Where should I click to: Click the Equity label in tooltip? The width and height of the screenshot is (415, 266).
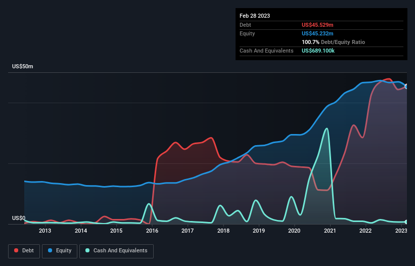(247, 33)
